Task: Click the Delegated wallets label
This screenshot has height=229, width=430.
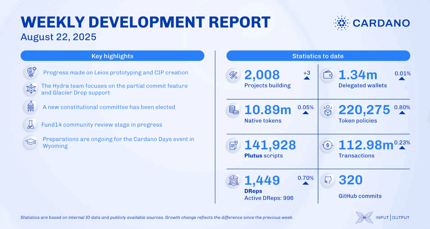Action: point(363,85)
